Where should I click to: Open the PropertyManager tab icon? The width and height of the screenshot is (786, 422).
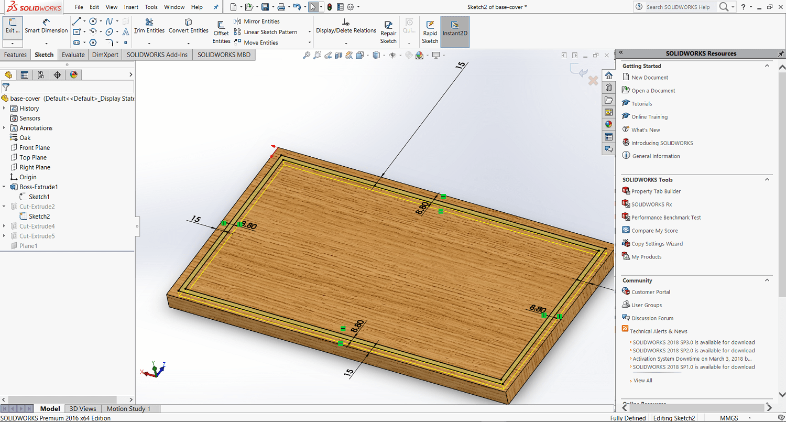[x=25, y=75]
